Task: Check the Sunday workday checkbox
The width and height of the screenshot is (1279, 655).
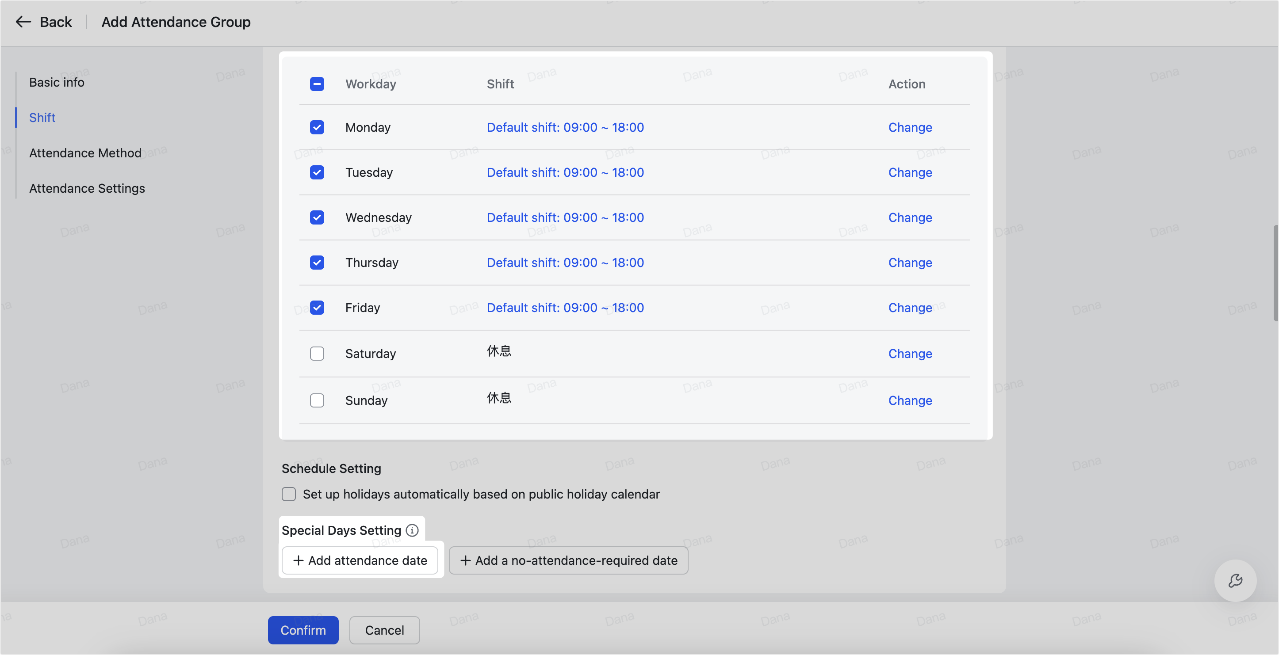Action: 317,400
